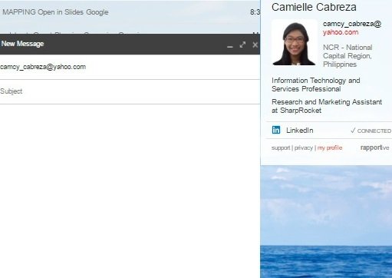The image size is (392, 278).
Task: Open the my profile link
Action: 330,148
